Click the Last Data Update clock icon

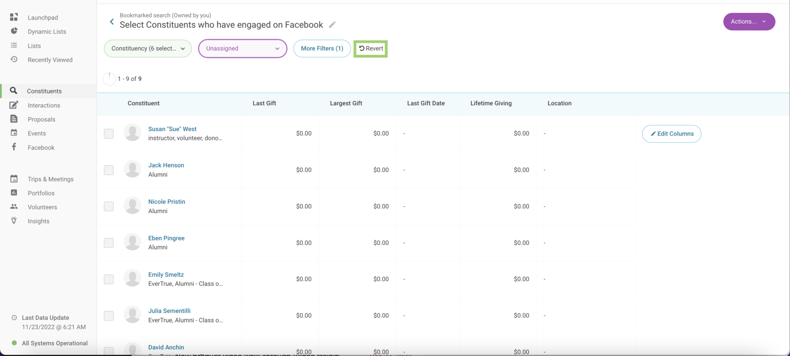(x=14, y=317)
